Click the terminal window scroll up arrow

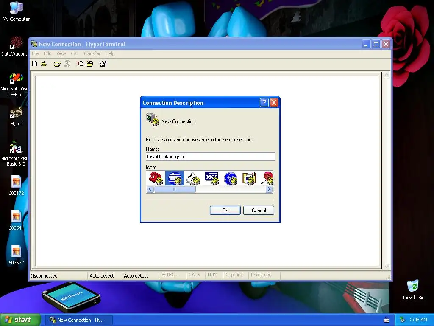387,75
